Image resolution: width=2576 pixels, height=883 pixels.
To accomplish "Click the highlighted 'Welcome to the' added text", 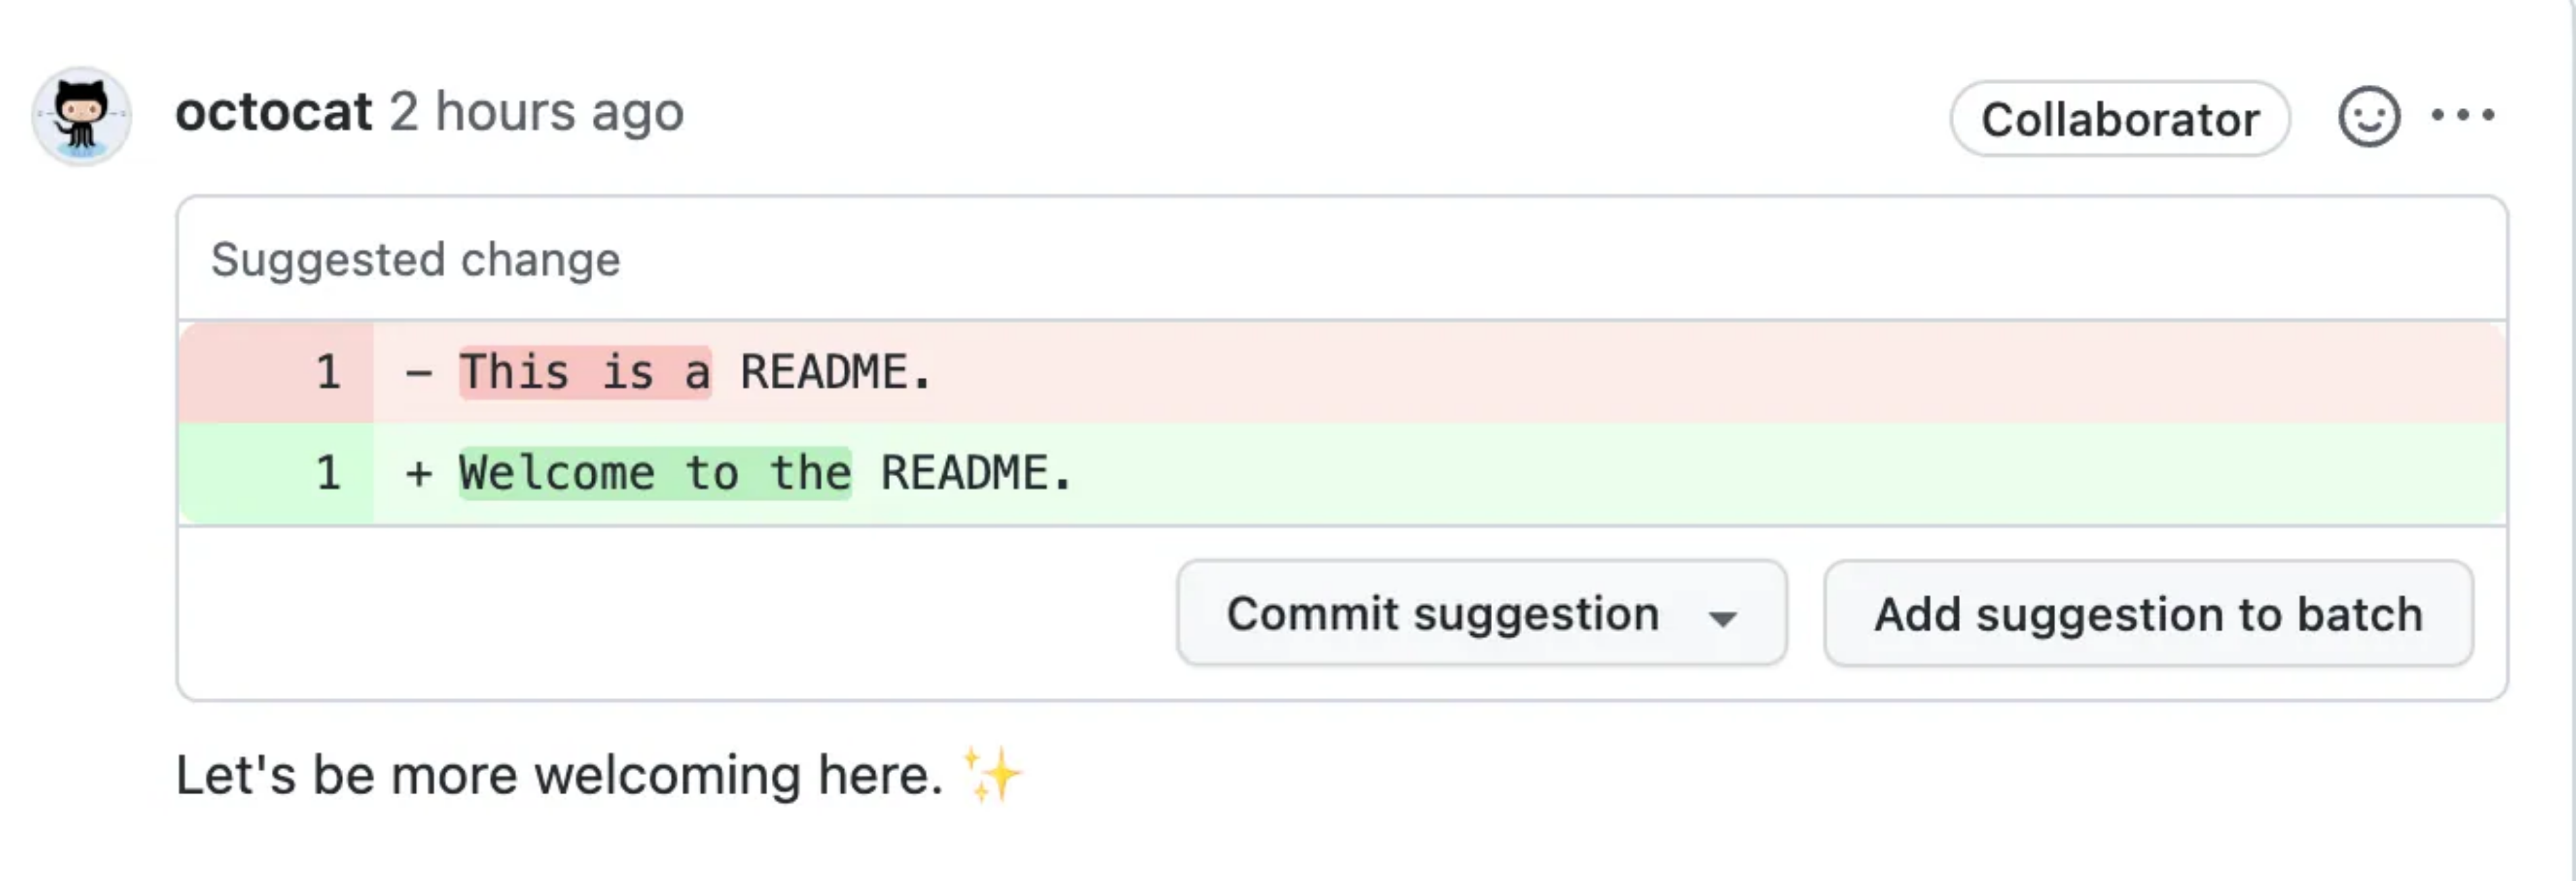I will click(x=655, y=473).
